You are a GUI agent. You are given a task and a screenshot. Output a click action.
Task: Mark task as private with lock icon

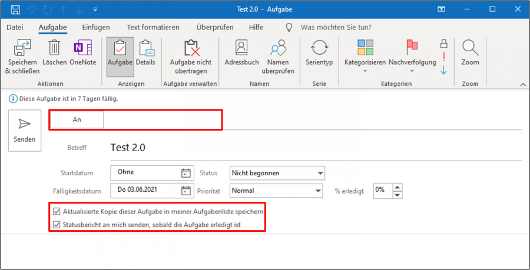tap(444, 43)
